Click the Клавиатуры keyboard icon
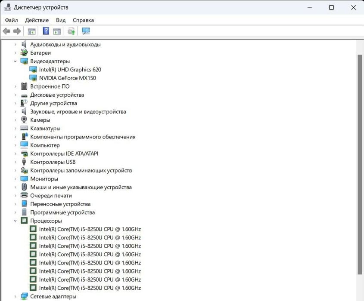364x301 pixels. (x=24, y=128)
